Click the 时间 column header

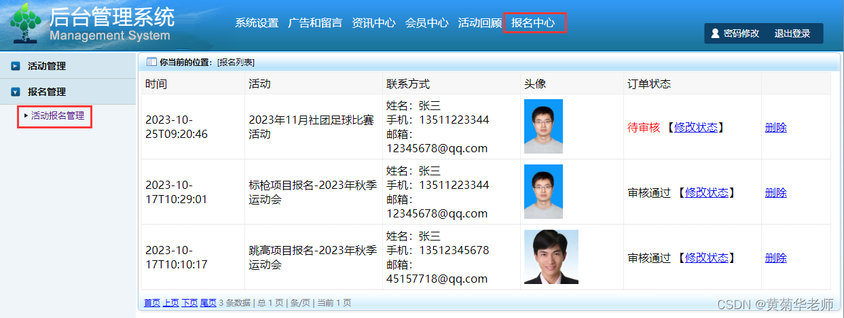tap(156, 84)
